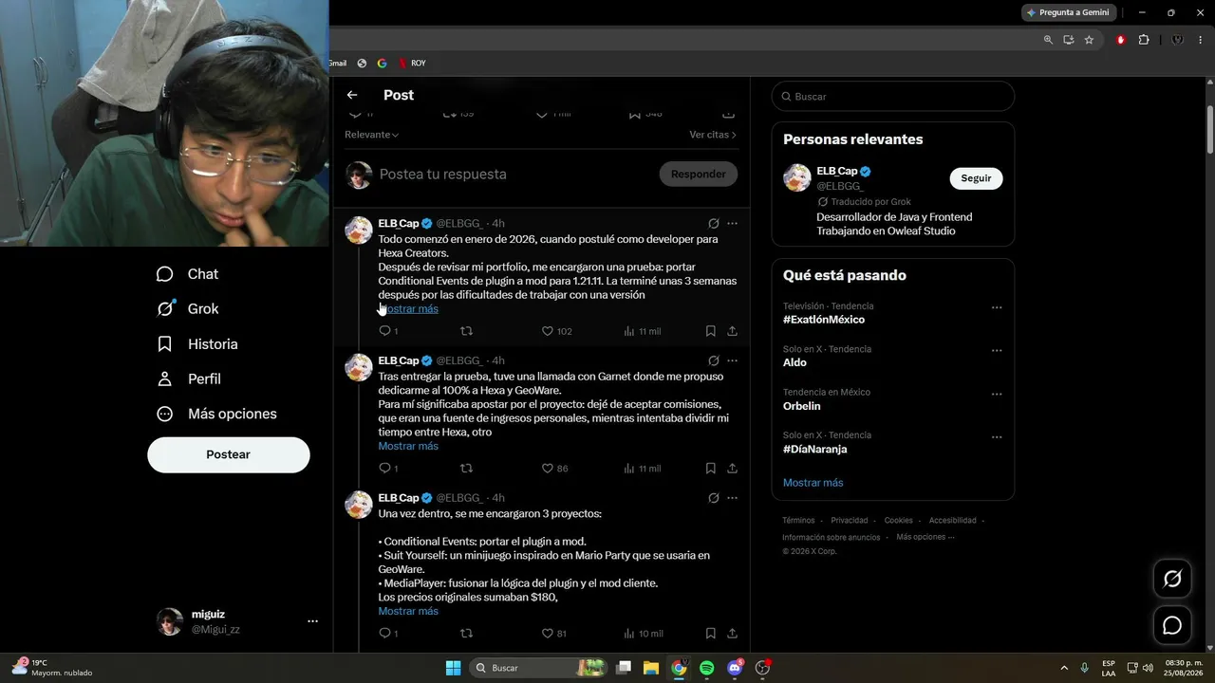
Task: Like the reply with 86 likes
Action: [554, 469]
